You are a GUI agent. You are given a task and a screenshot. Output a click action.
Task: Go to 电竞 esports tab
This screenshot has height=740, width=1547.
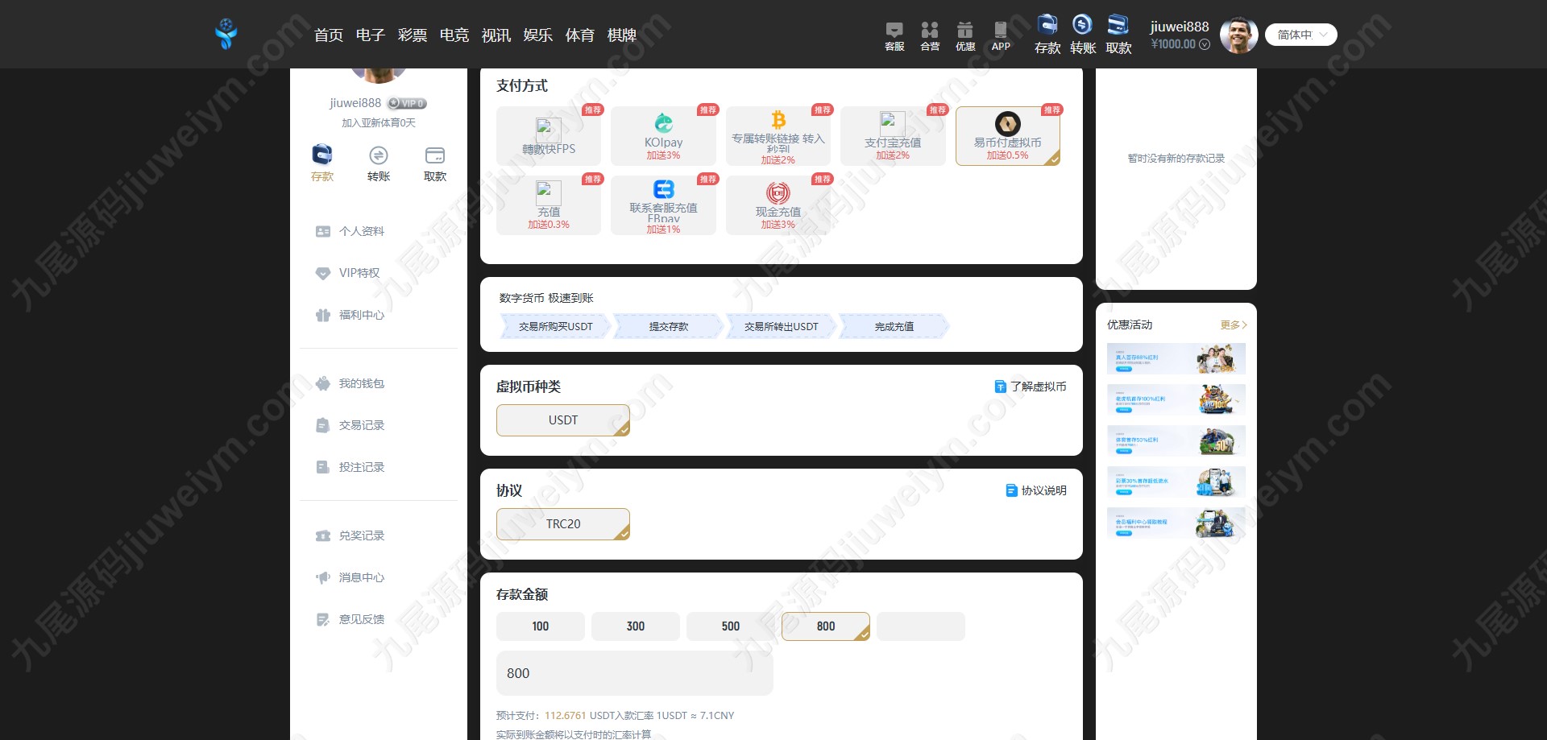coord(454,35)
